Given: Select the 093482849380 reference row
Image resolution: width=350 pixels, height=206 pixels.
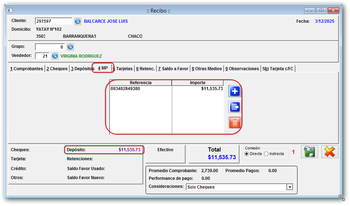Looking at the screenshot, I should tap(140, 89).
